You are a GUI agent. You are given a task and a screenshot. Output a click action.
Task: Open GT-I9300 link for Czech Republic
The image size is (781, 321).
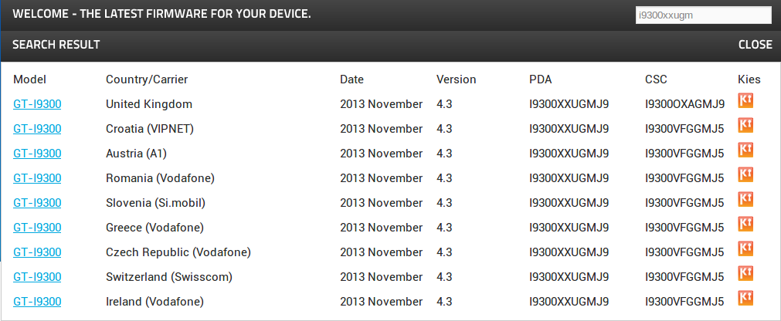pyautogui.click(x=37, y=252)
